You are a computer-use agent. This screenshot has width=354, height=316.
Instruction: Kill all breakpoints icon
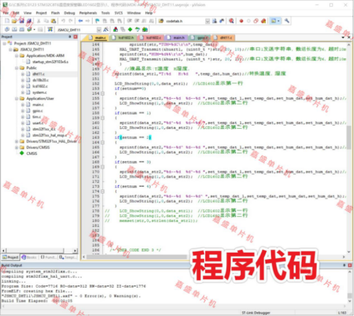[x=263, y=21]
